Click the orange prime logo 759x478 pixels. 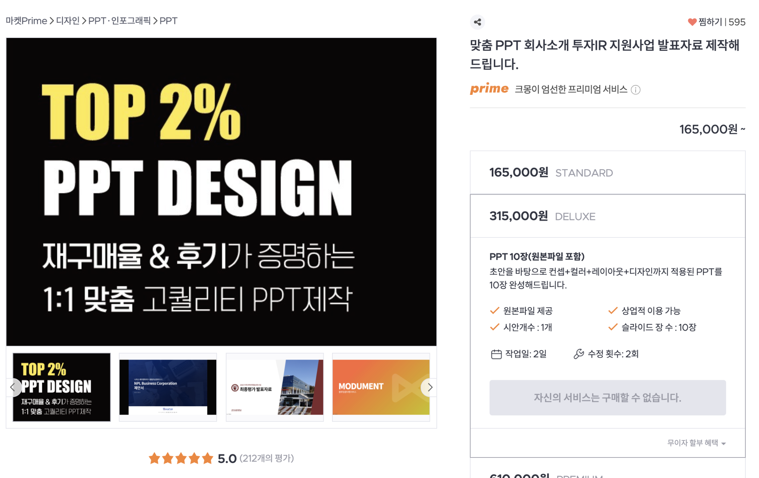[489, 88]
